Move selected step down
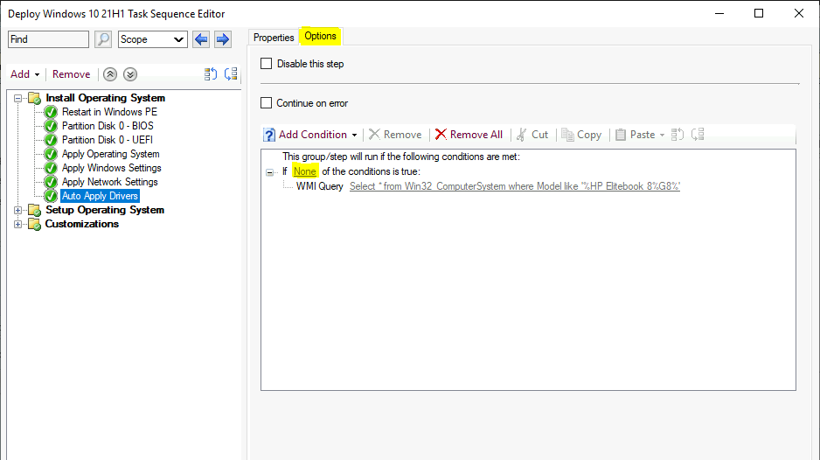The height and width of the screenshot is (460, 820). pyautogui.click(x=130, y=74)
